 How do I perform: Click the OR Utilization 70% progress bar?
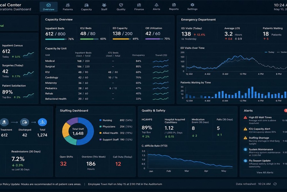(x=154, y=39)
